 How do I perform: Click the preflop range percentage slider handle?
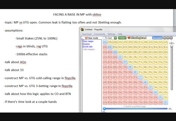point(104,109)
